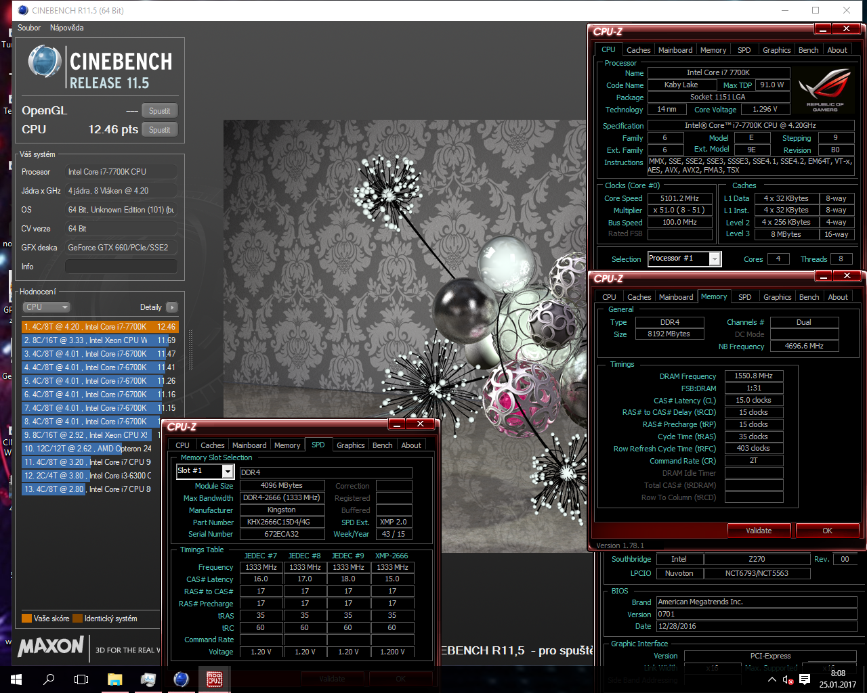Click OK in Memory CPU-Z window

click(827, 531)
